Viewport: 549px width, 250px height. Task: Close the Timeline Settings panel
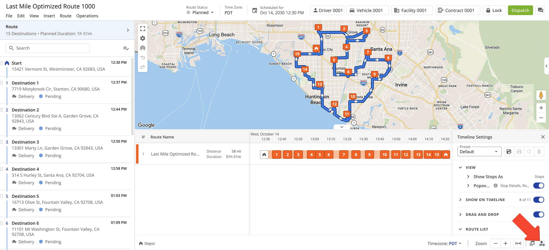point(543,137)
